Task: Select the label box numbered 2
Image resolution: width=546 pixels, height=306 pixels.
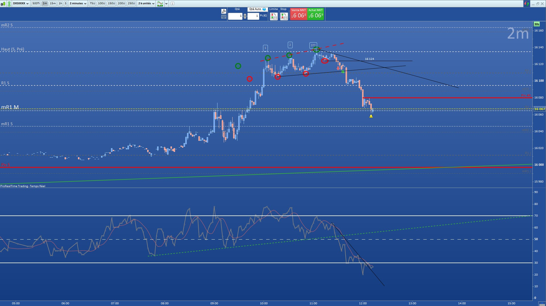Action: click(290, 45)
